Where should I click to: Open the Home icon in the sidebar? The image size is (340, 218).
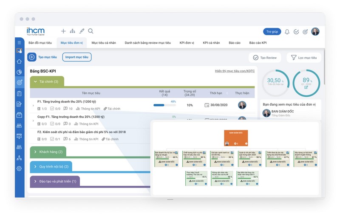[19, 61]
